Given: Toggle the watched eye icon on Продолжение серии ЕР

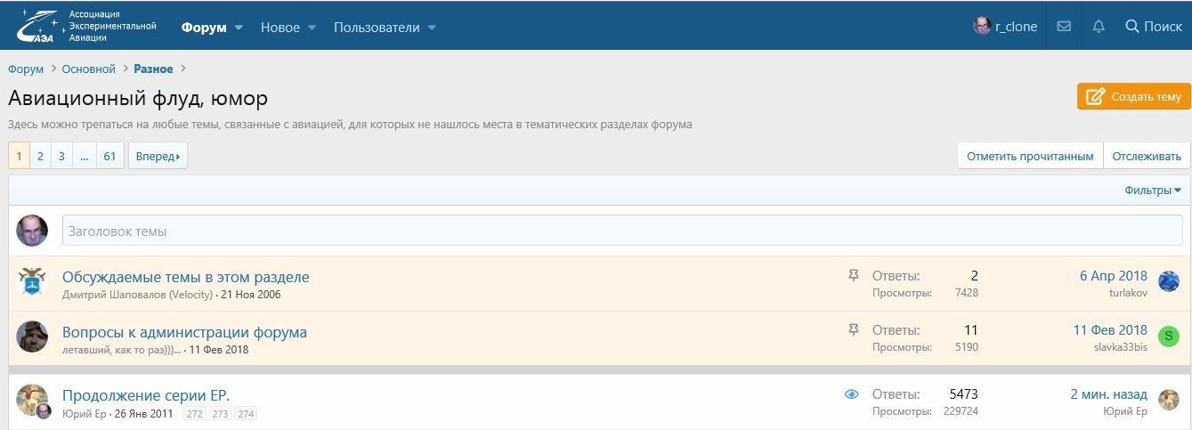Looking at the screenshot, I should click(851, 394).
